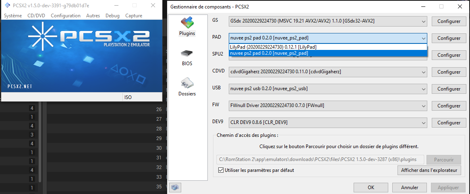Image resolution: width=470 pixels, height=194 pixels.
Task: Click the ISO status bar entry
Action: tap(128, 97)
